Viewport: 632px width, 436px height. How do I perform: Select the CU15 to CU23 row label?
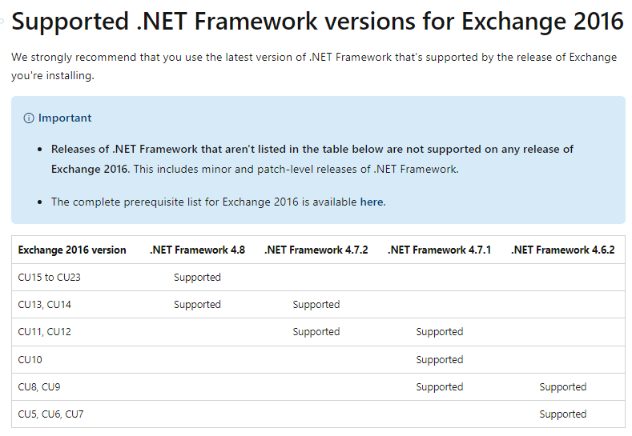pos(49,278)
